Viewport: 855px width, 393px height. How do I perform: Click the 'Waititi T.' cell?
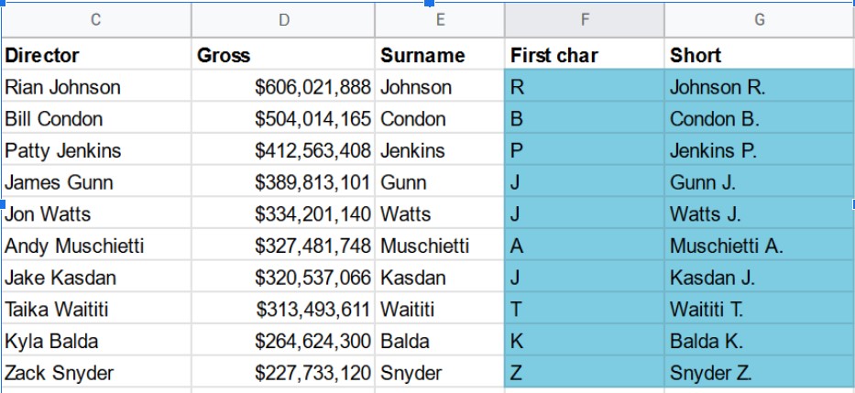(759, 310)
